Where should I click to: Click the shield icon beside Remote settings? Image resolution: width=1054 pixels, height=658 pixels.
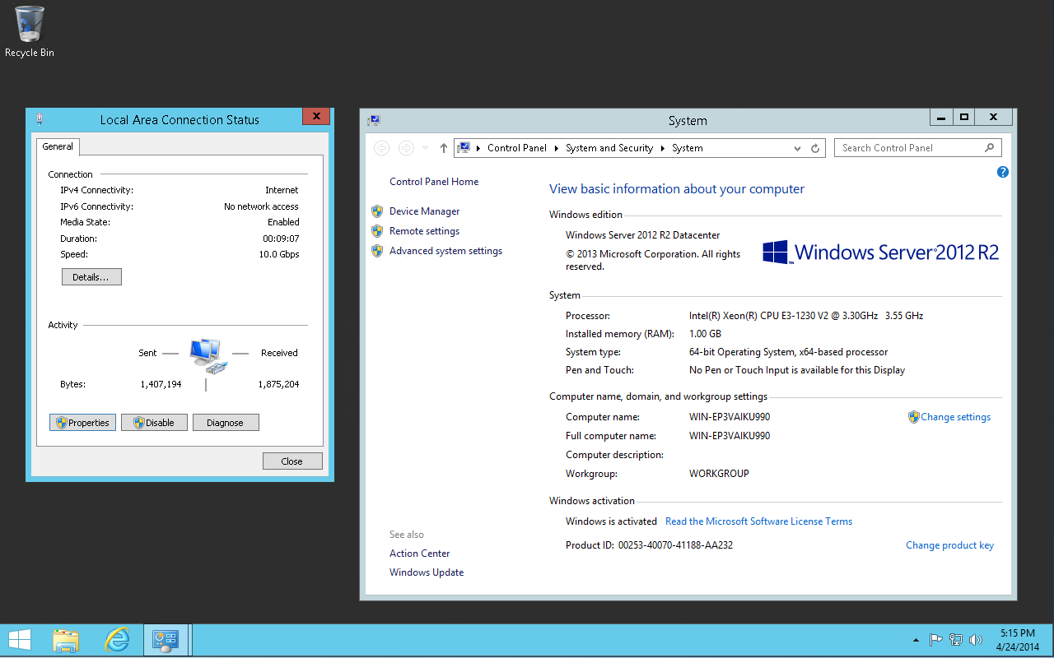click(x=377, y=231)
